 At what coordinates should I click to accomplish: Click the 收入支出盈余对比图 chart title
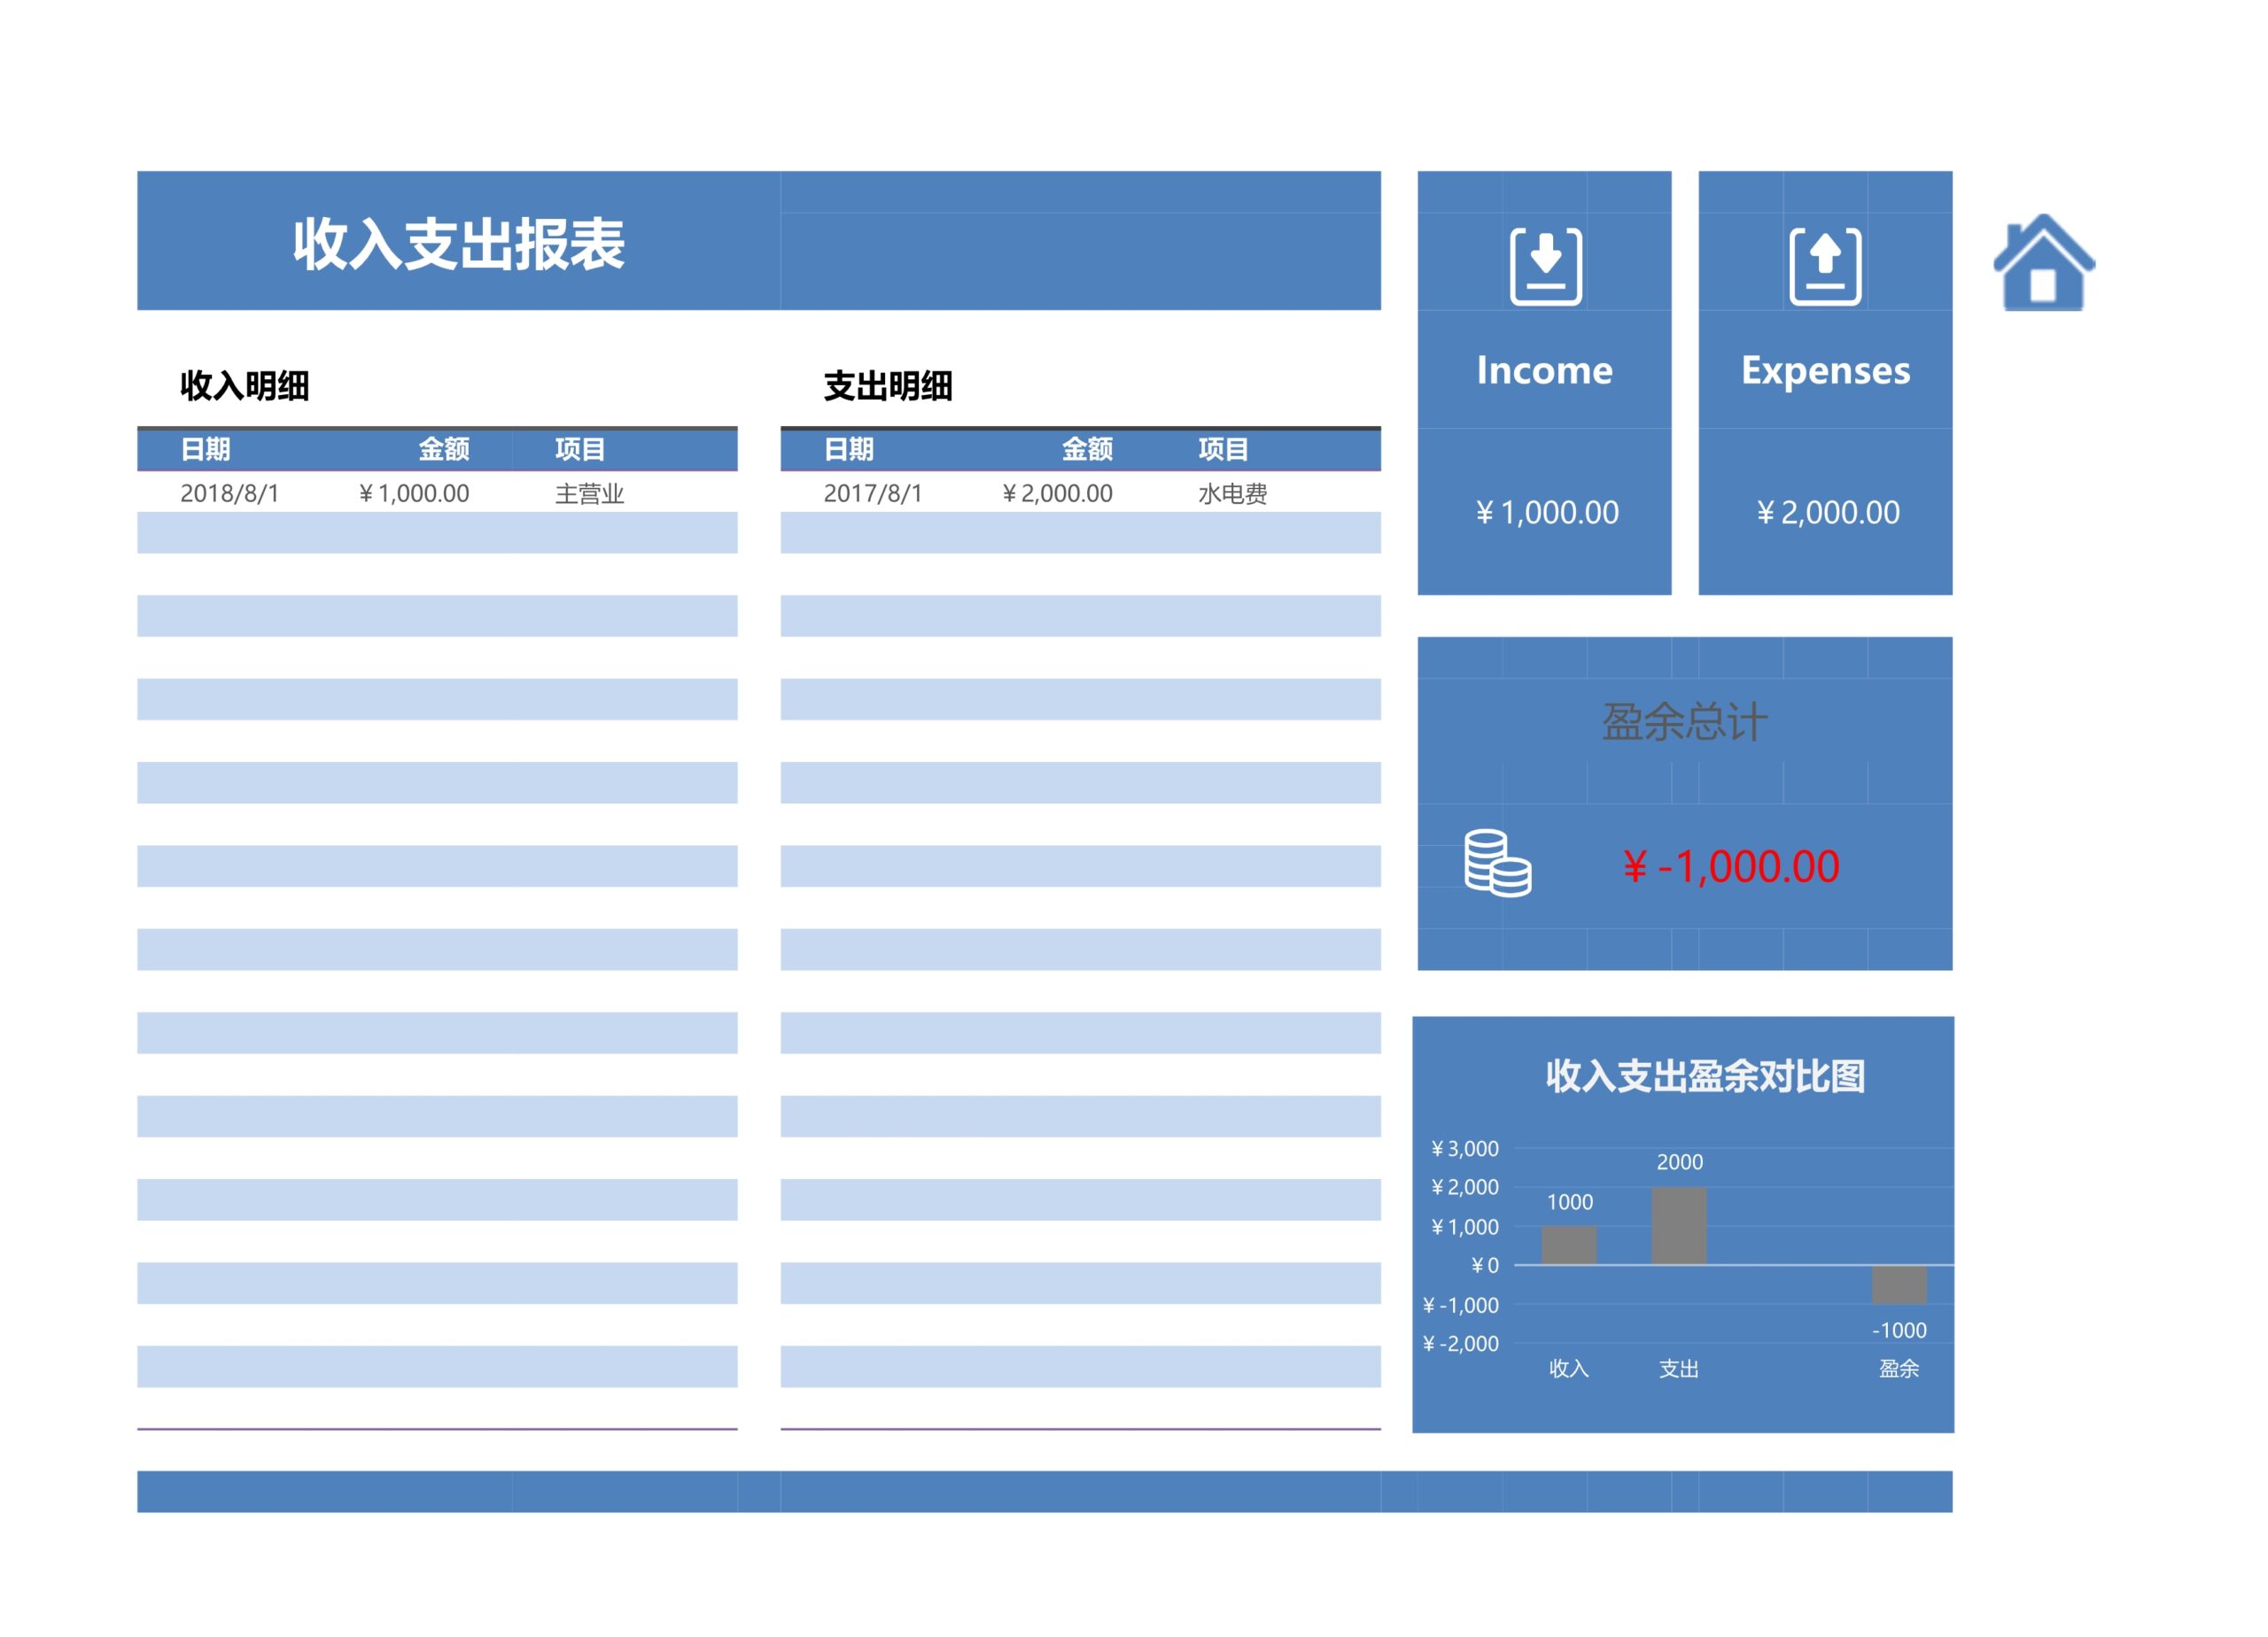(x=1704, y=1077)
